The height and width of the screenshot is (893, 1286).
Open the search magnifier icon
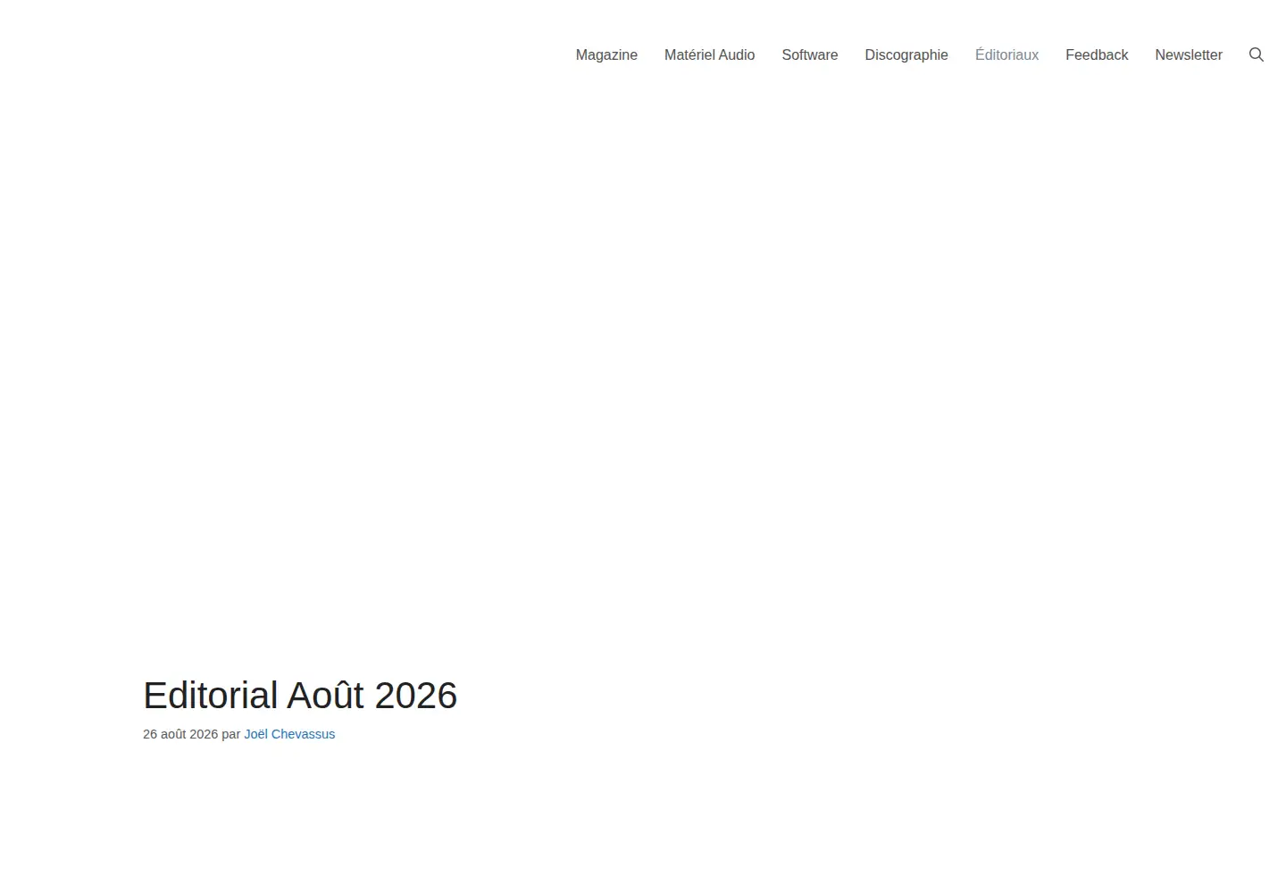click(x=1256, y=54)
